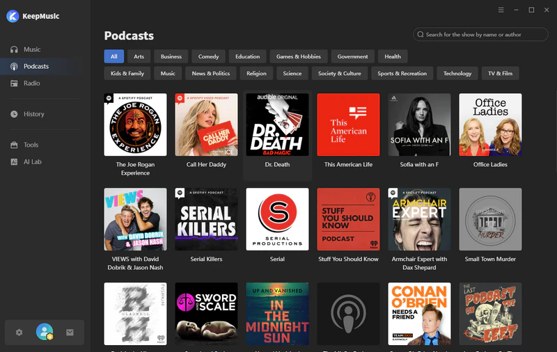Click the KeepMusic logo icon

(13, 16)
